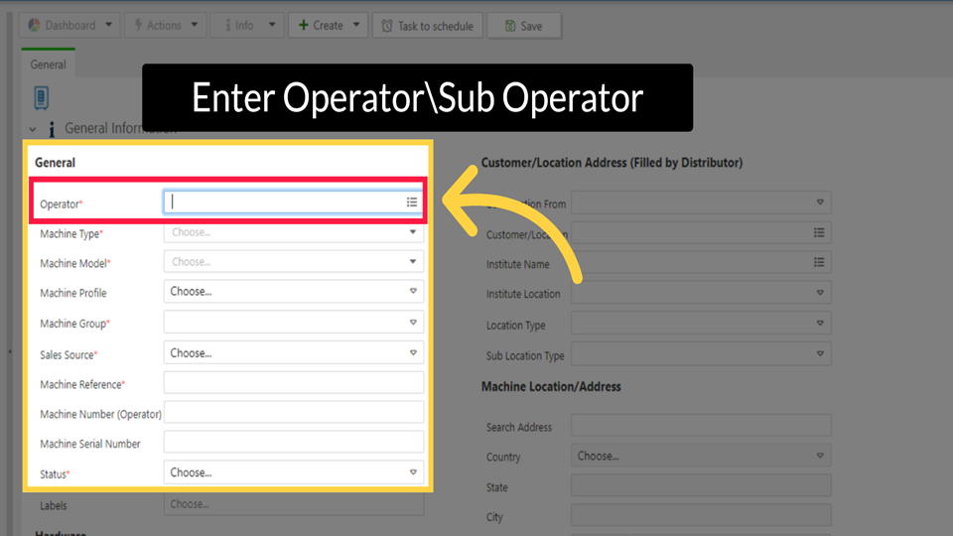
Task: Open the Actions menu
Action: (x=166, y=26)
